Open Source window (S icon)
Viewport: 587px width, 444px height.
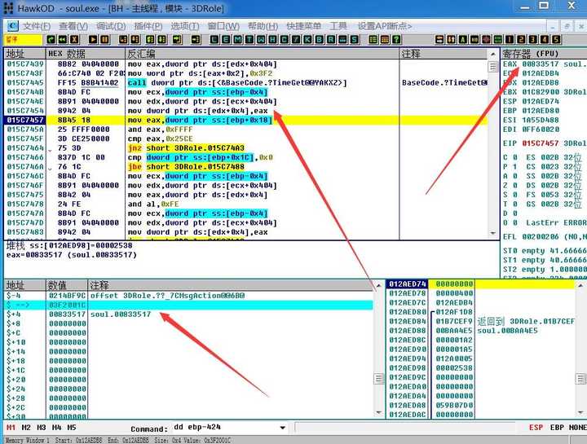(354, 40)
